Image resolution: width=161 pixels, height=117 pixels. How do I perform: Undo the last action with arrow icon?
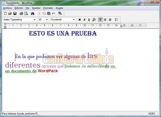(54, 13)
